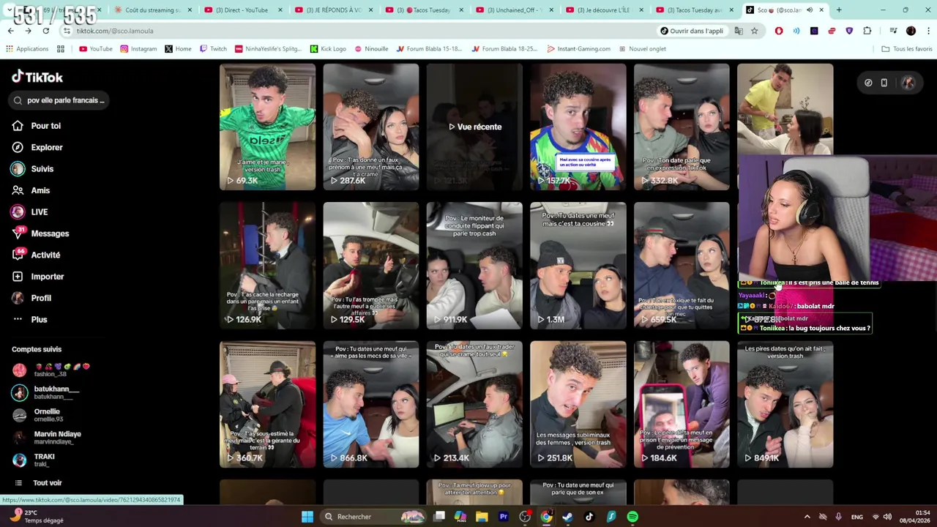Click the browser Back arrow
The image size is (937, 527).
10,31
